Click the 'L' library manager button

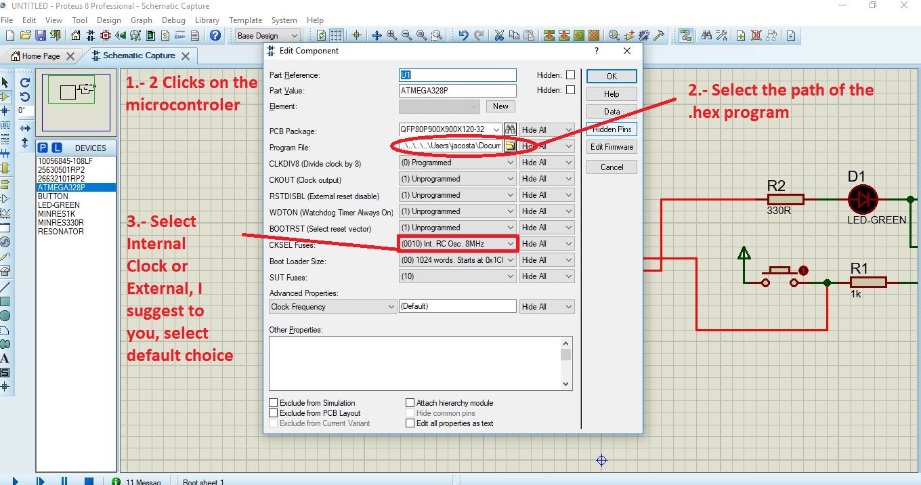(x=57, y=148)
